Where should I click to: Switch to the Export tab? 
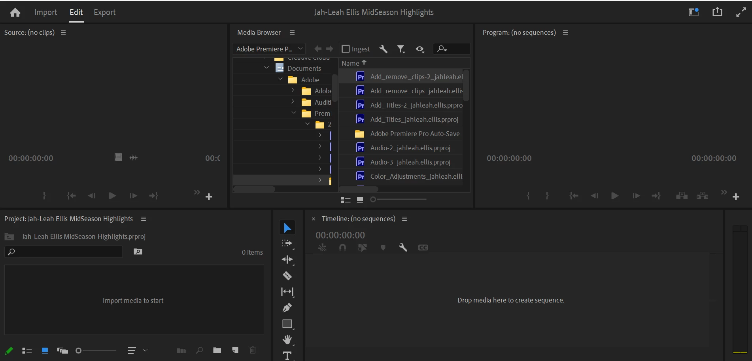pyautogui.click(x=104, y=12)
